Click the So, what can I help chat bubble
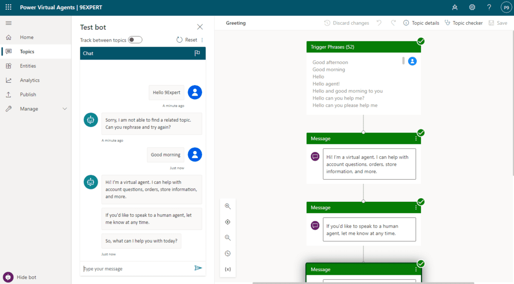The width and height of the screenshot is (514, 284). click(x=141, y=241)
